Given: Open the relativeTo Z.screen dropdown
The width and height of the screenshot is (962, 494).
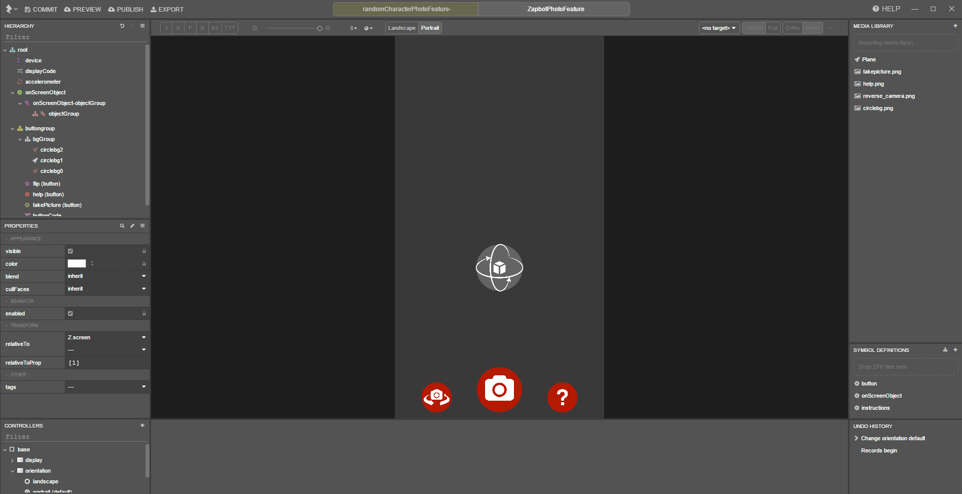Looking at the screenshot, I should 107,337.
